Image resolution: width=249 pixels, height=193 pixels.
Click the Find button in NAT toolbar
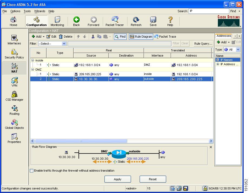pos(120,37)
